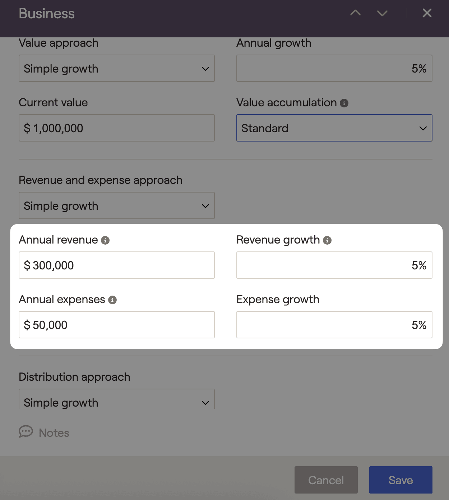Image resolution: width=449 pixels, height=500 pixels.
Task: Click the Current value input field
Action: point(116,128)
